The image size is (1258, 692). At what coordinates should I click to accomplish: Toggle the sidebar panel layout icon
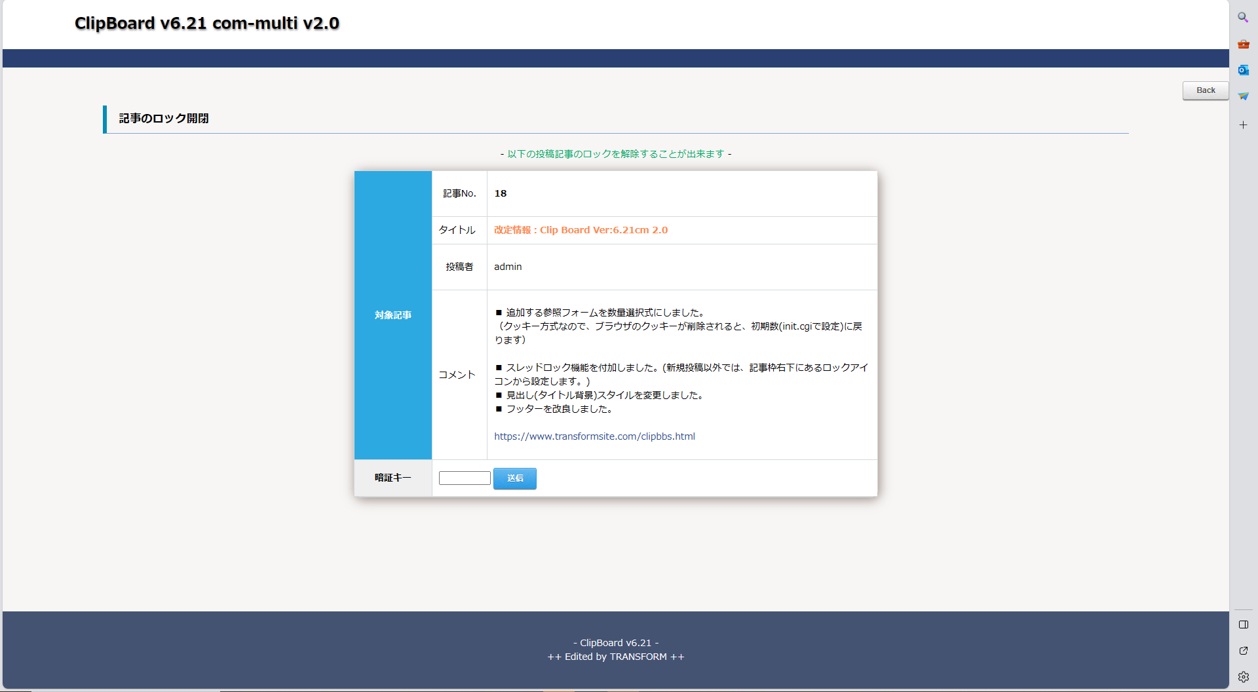coord(1243,625)
